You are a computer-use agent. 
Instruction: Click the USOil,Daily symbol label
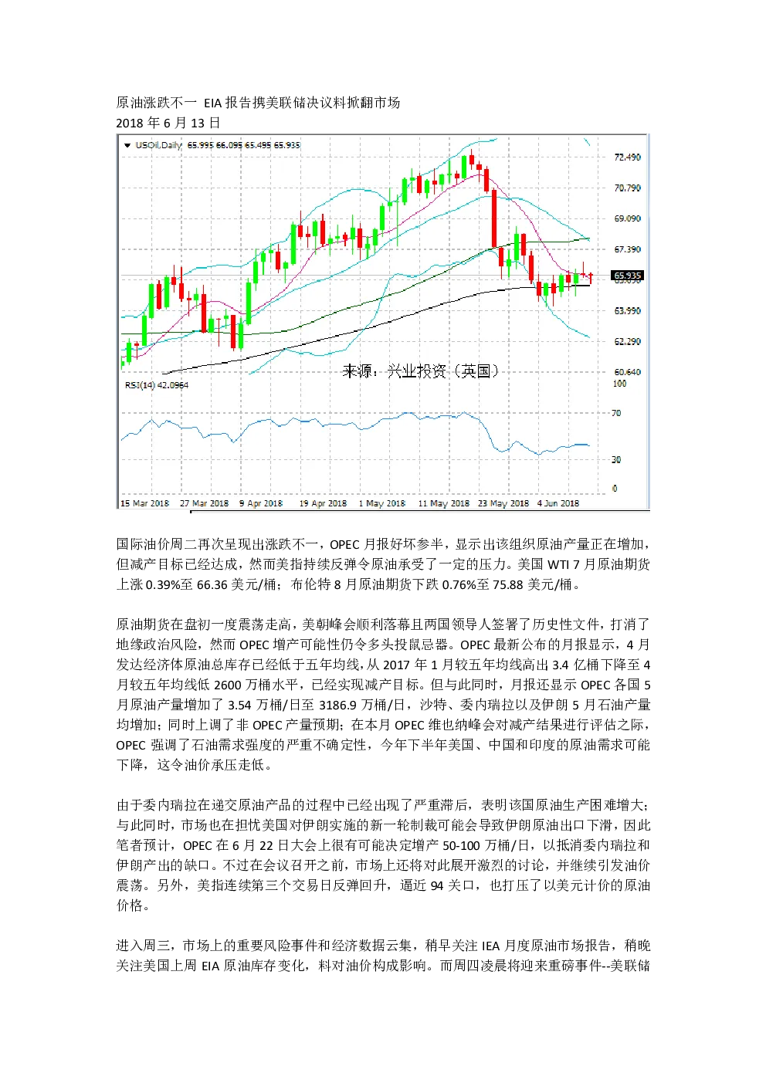pyautogui.click(x=158, y=145)
